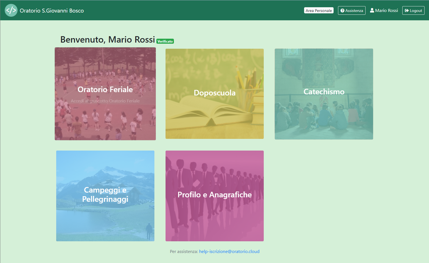Image resolution: width=429 pixels, height=263 pixels.
Task: Click Mario Rossi in the navbar
Action: pyautogui.click(x=386, y=10)
